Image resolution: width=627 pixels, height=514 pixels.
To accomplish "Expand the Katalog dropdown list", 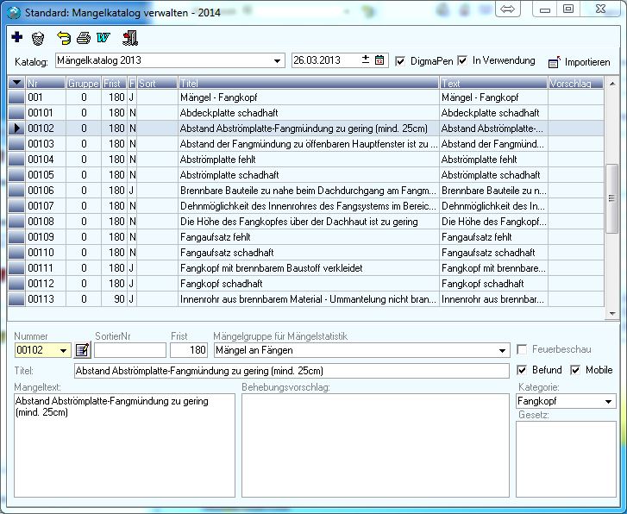I will point(277,61).
